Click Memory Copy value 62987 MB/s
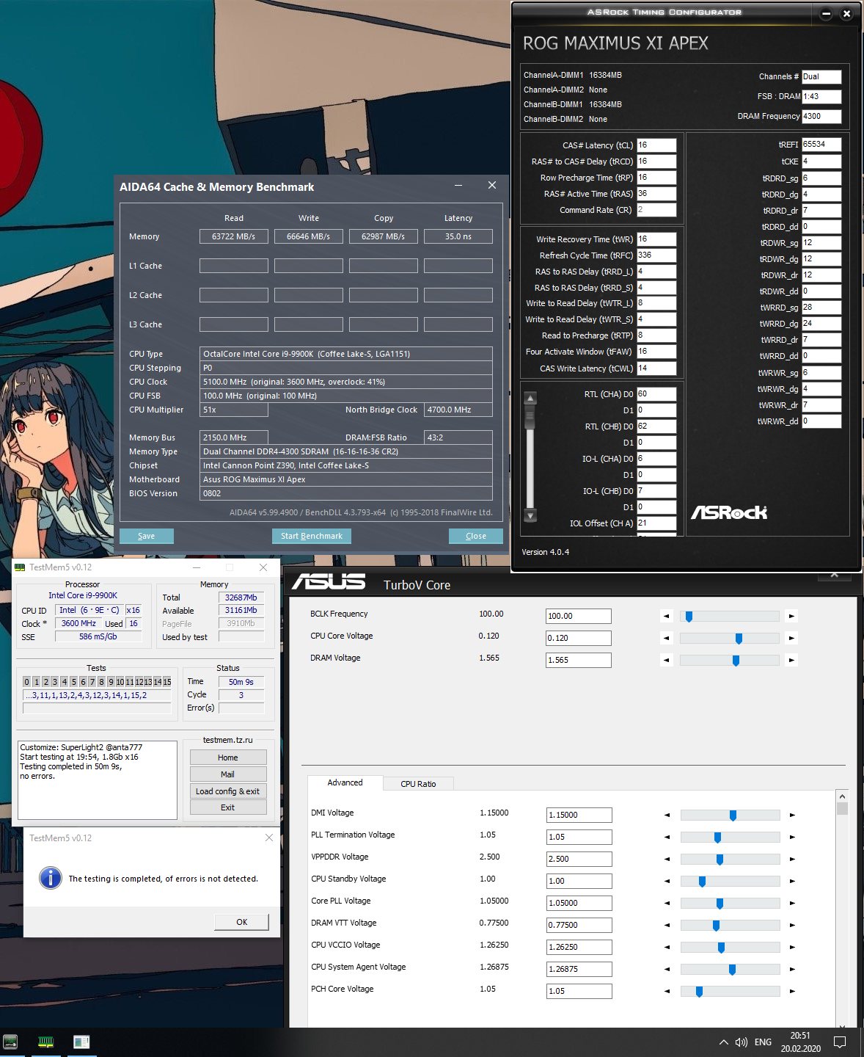This screenshot has width=864, height=1057. 384,236
